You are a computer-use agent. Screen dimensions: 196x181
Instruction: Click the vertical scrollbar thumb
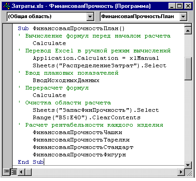coord(188,69)
